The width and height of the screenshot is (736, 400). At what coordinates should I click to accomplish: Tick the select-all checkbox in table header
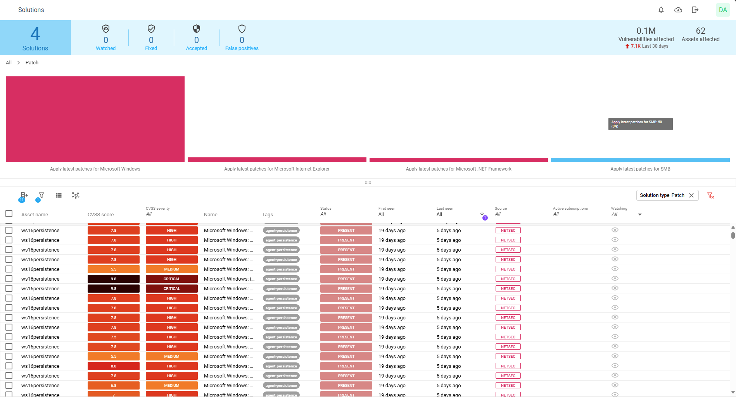point(9,214)
